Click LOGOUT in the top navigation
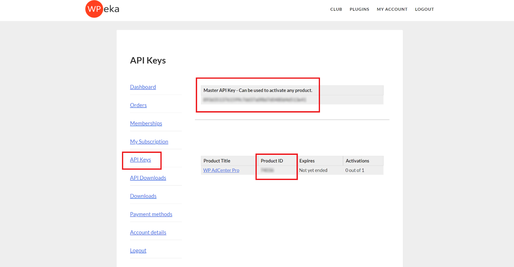The image size is (514, 267). 424,9
